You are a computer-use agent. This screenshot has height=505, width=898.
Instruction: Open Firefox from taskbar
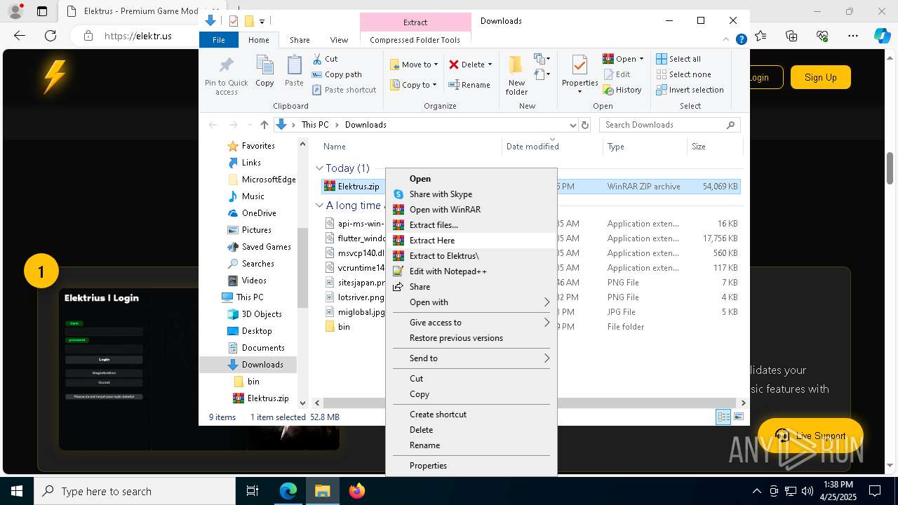point(357,491)
